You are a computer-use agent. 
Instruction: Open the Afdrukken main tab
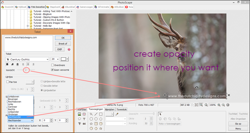[117, 7]
